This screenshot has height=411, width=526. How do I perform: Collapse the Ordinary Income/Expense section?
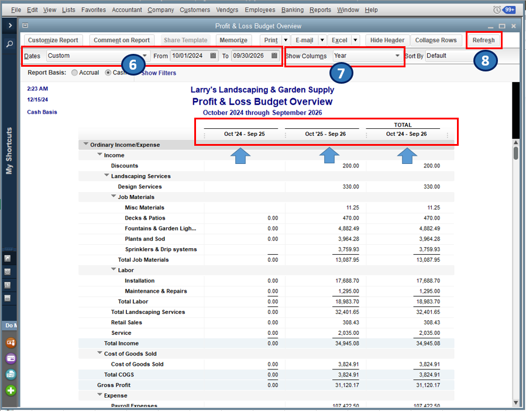[86, 145]
